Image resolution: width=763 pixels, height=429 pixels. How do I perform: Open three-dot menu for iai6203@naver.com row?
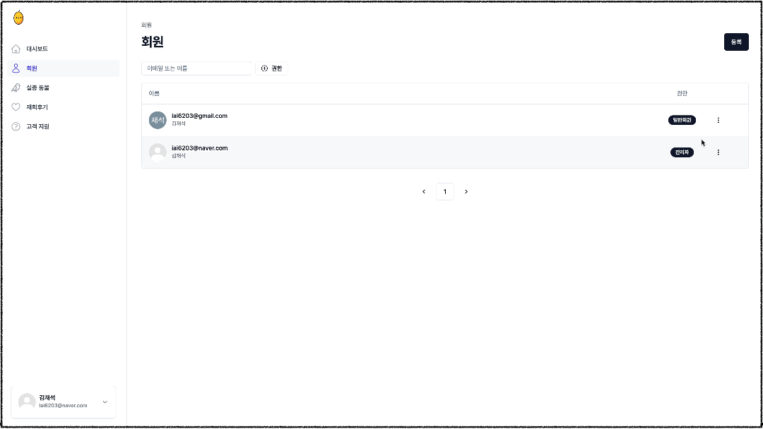tap(718, 152)
